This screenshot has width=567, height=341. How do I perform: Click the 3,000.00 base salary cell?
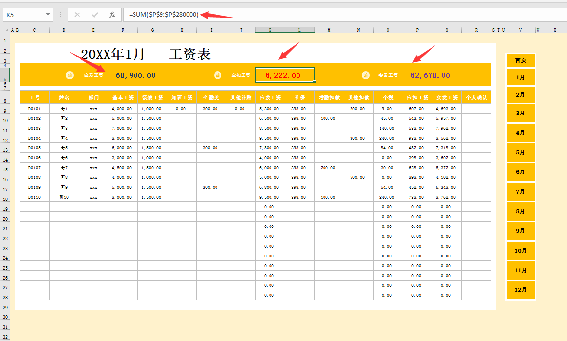tap(122, 158)
